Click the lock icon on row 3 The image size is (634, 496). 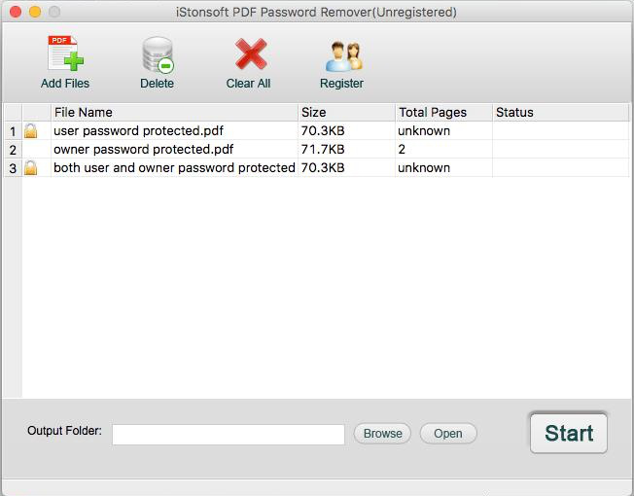tap(31, 168)
